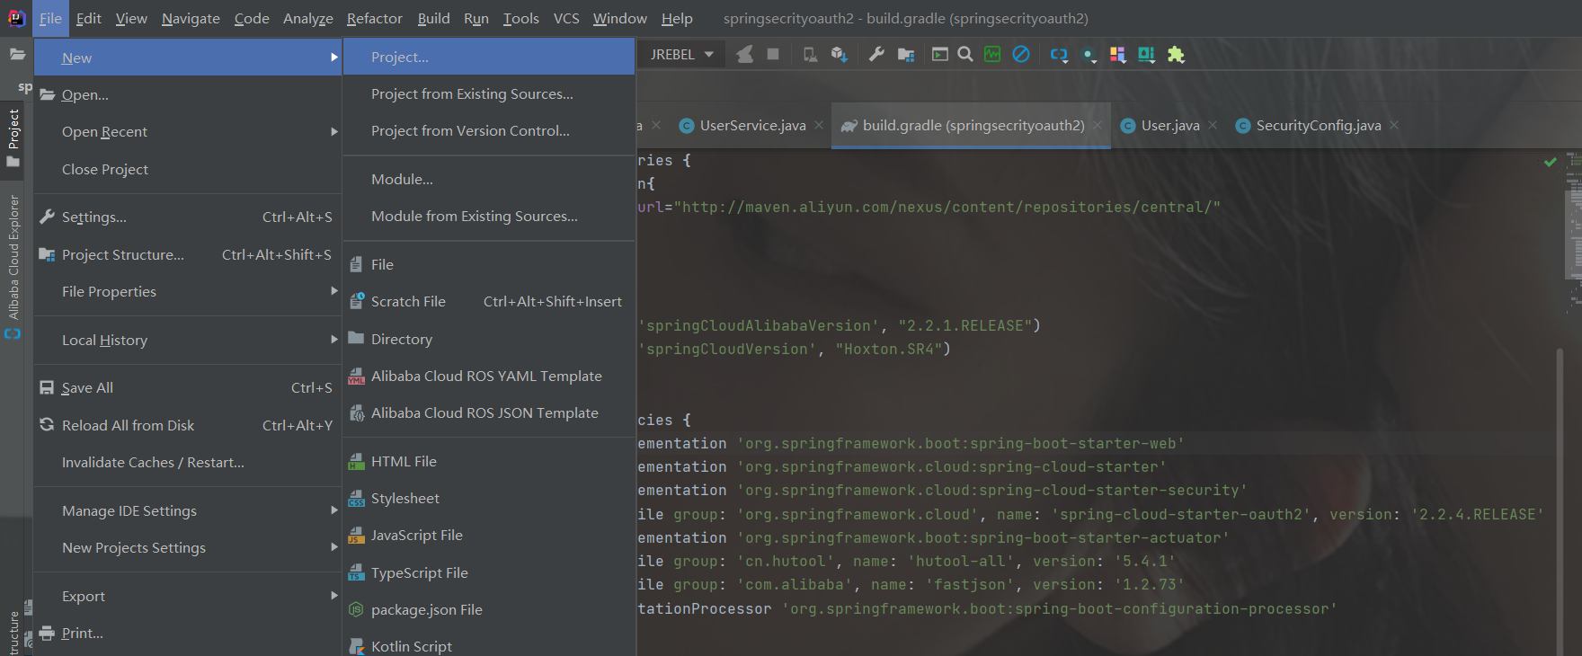Open Settings... from the File menu

pyautogui.click(x=188, y=217)
